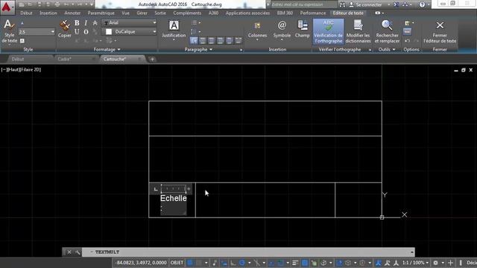
Task: Select the right paragraph alignment icon
Action: pos(221,40)
